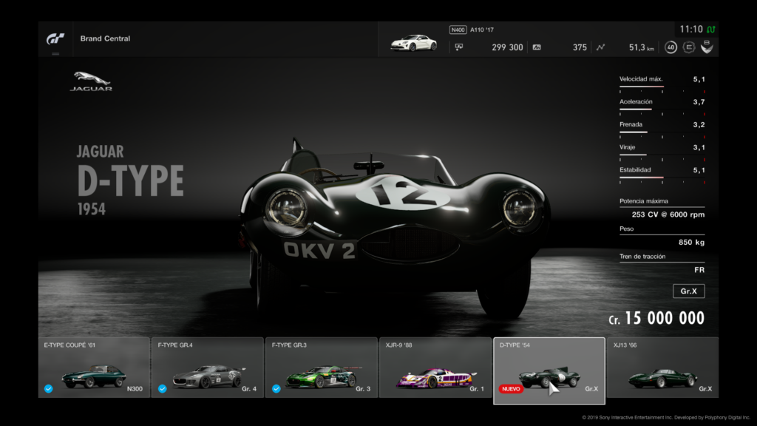Click the 299 300 credits amount
Screen dimensions: 757x426
pos(507,47)
